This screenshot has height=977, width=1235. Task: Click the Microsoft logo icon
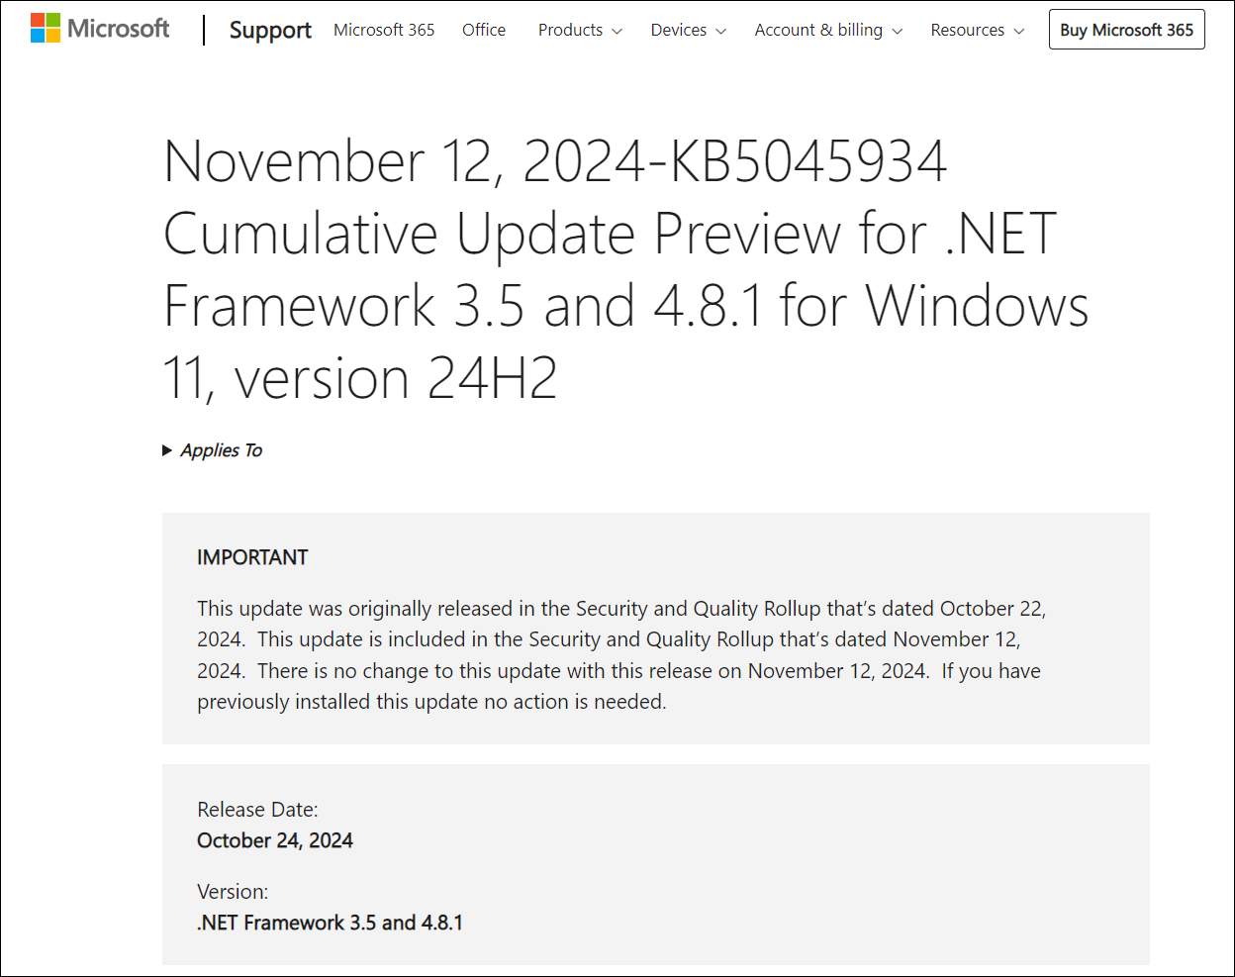tap(46, 29)
